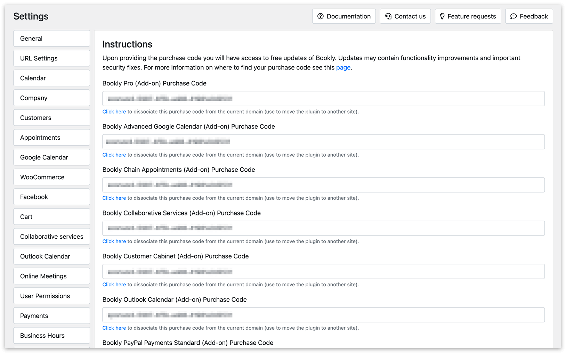The width and height of the screenshot is (566, 353).
Task: Click the question mark icon in Documentation
Action: 321,16
